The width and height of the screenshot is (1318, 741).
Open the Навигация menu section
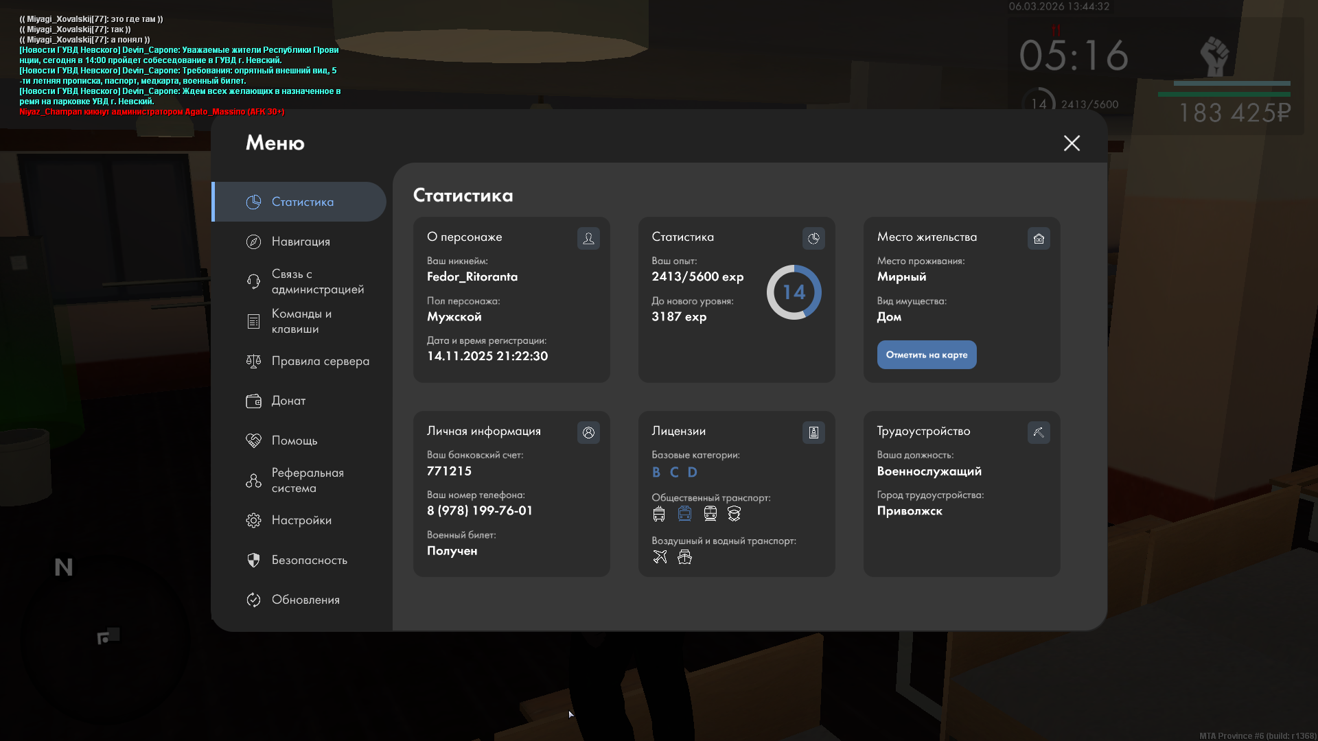300,242
